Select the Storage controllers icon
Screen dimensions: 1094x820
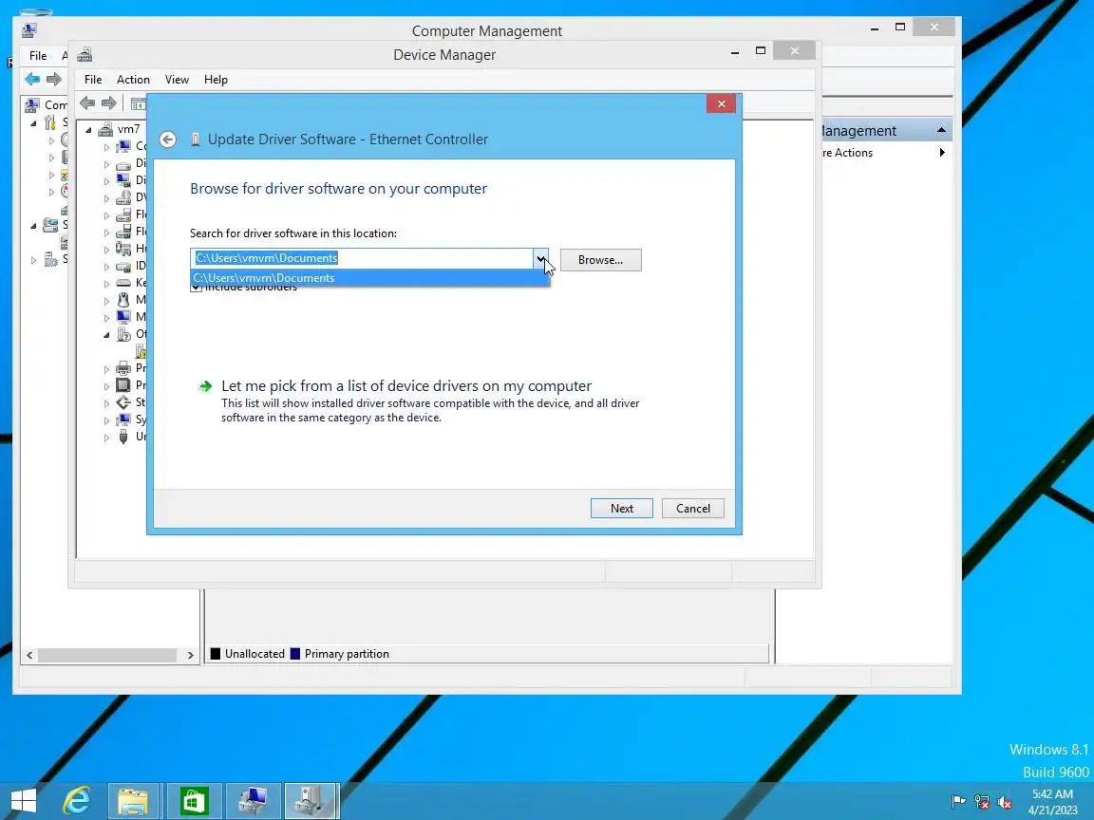(123, 402)
